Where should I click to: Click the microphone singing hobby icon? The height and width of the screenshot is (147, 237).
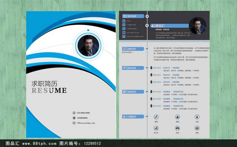coord(156,117)
